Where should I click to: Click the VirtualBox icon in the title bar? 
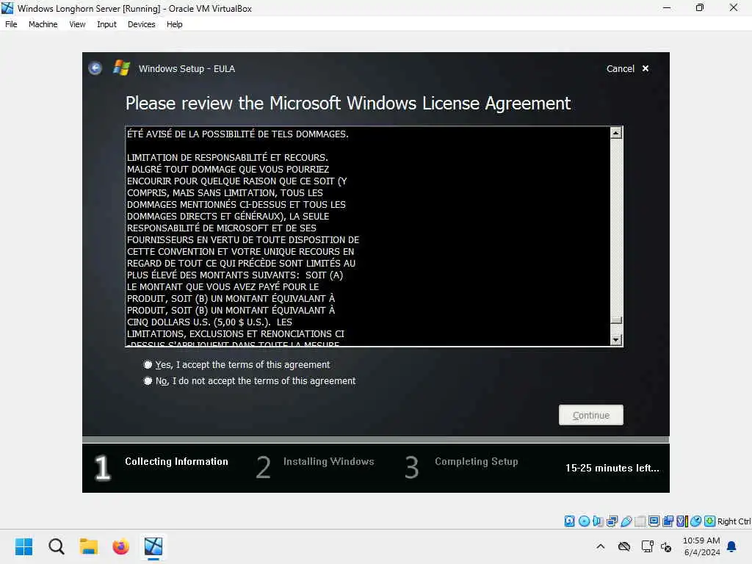pos(7,8)
